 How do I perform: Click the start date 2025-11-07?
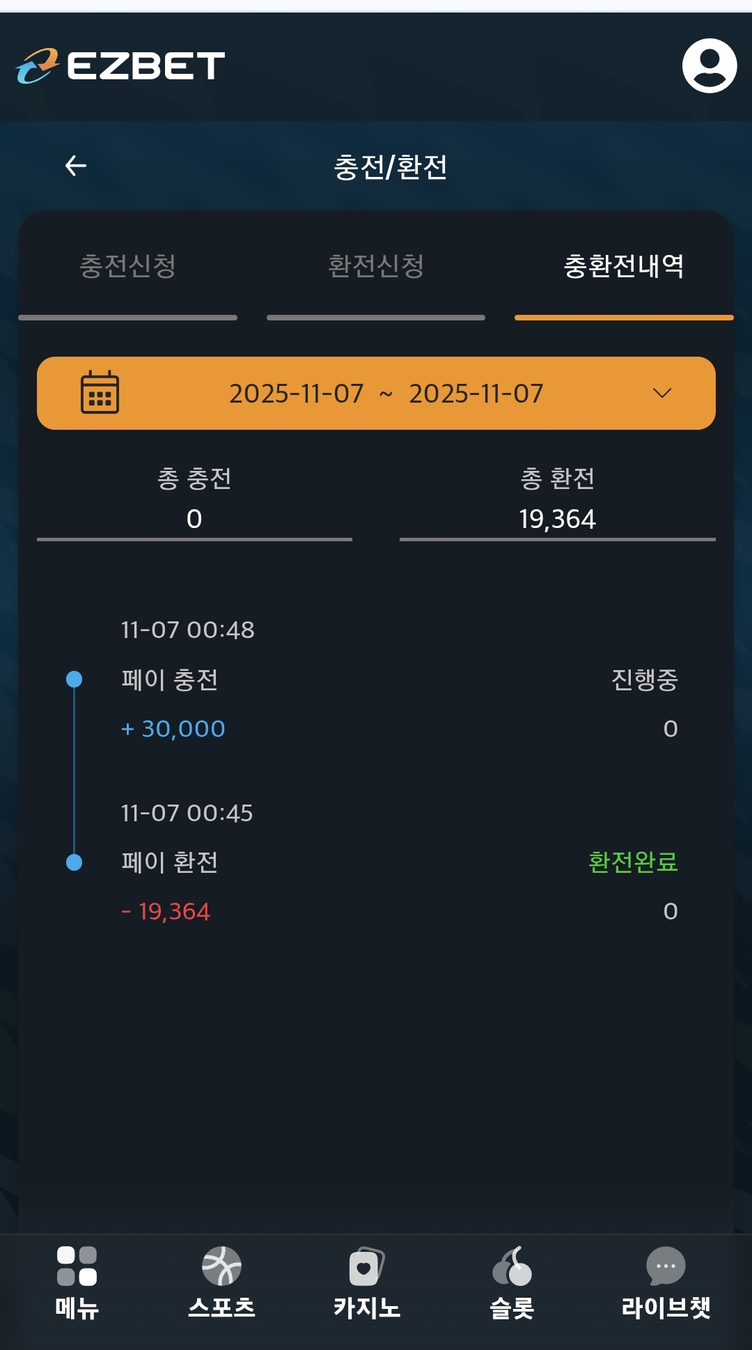click(297, 394)
